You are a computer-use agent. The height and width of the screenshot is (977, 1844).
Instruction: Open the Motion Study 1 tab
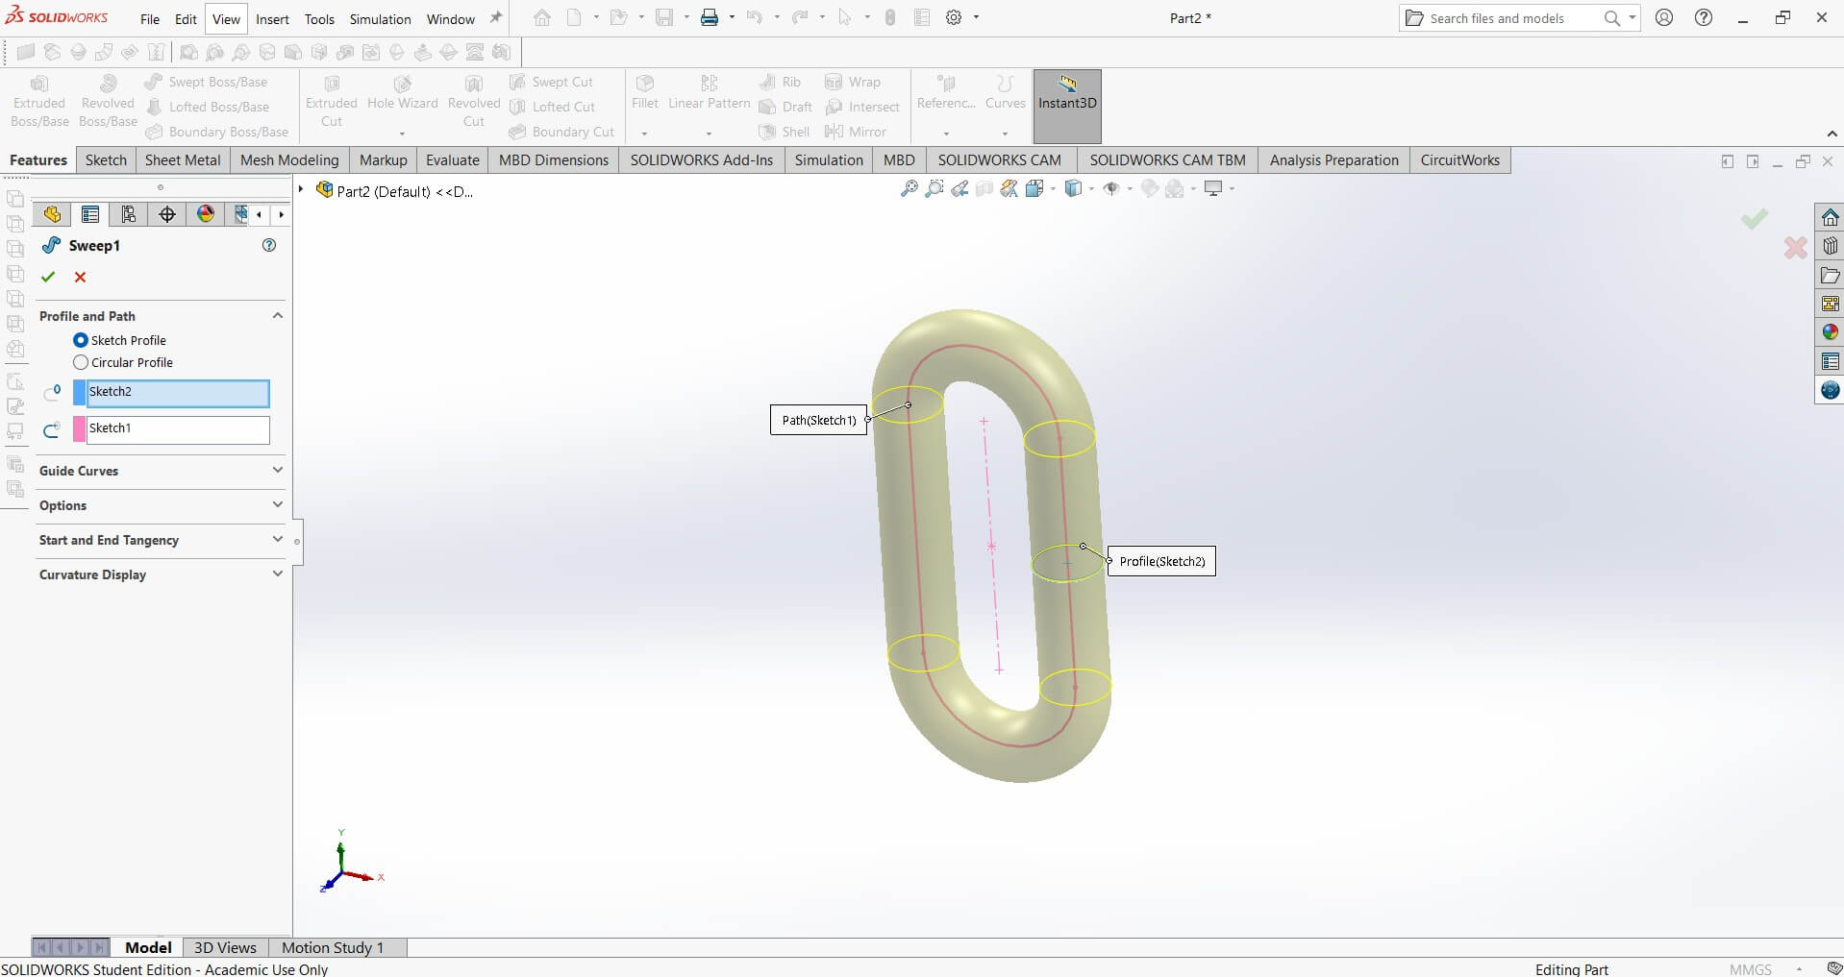tap(332, 947)
